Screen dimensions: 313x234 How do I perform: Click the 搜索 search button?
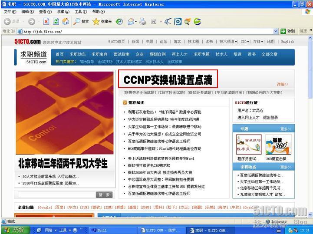[104, 194]
